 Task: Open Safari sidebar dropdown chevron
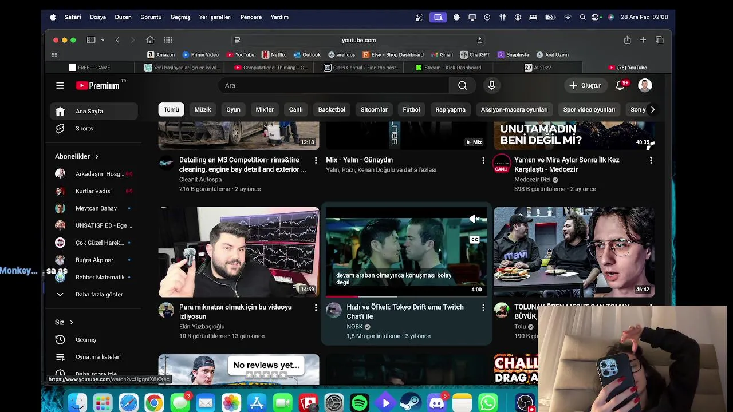point(103,40)
